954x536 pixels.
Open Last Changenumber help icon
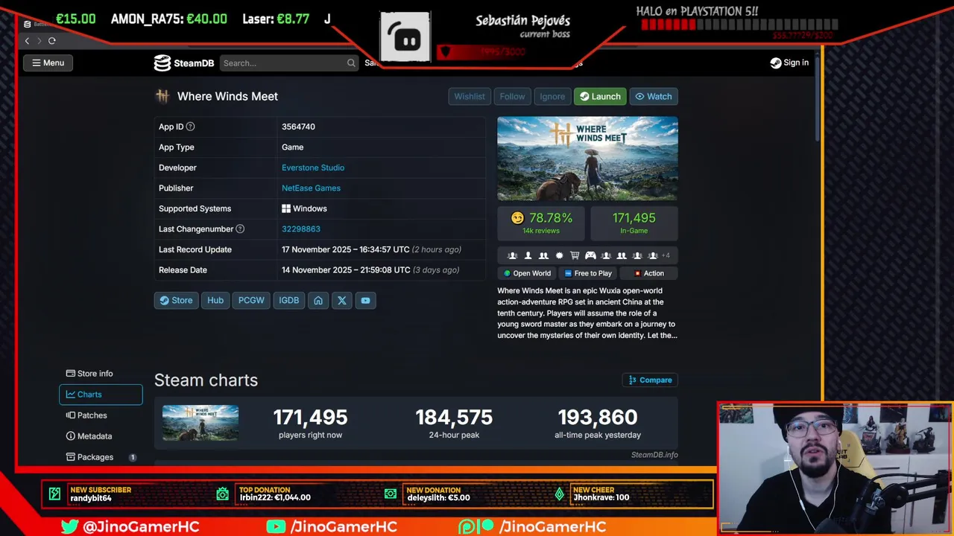click(x=240, y=229)
